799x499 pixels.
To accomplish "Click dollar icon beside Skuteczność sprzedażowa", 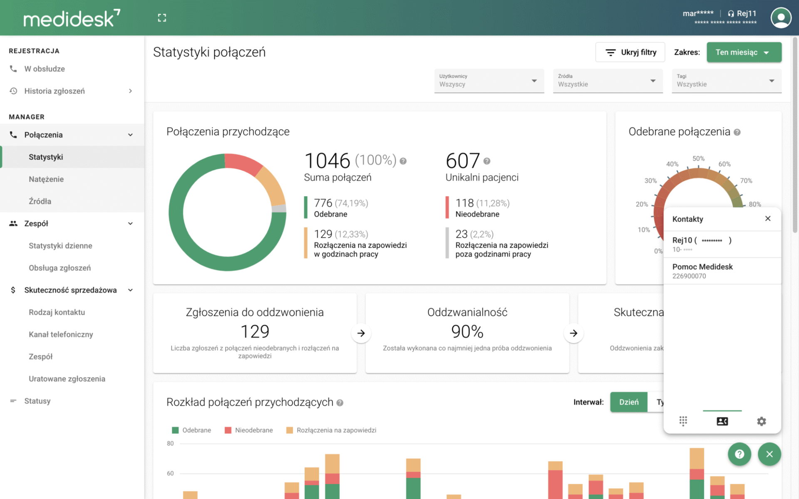I will 13,290.
